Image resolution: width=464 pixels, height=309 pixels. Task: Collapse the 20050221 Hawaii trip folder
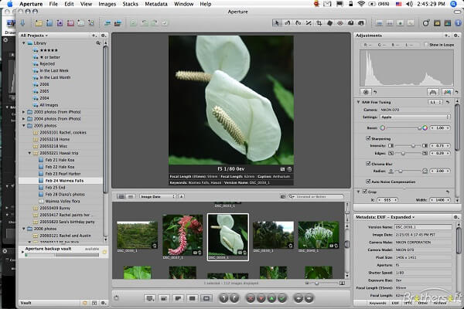[x=29, y=153]
